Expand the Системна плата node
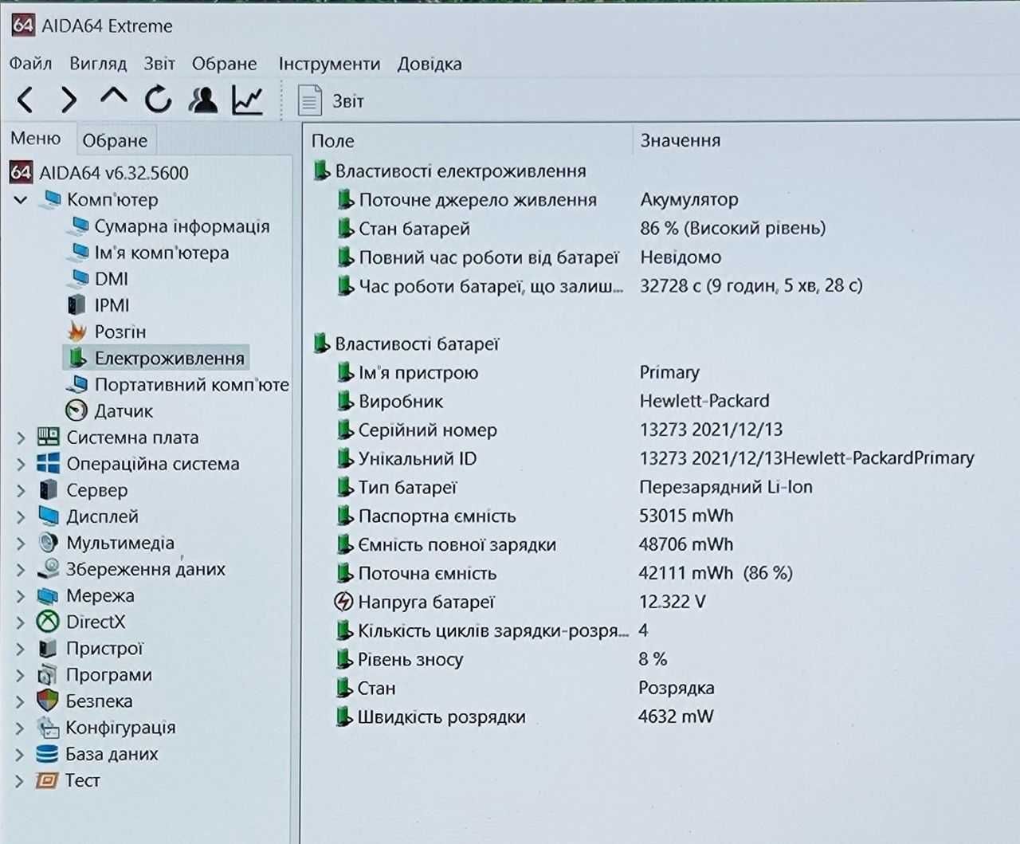The height and width of the screenshot is (844, 1020). coord(21,438)
